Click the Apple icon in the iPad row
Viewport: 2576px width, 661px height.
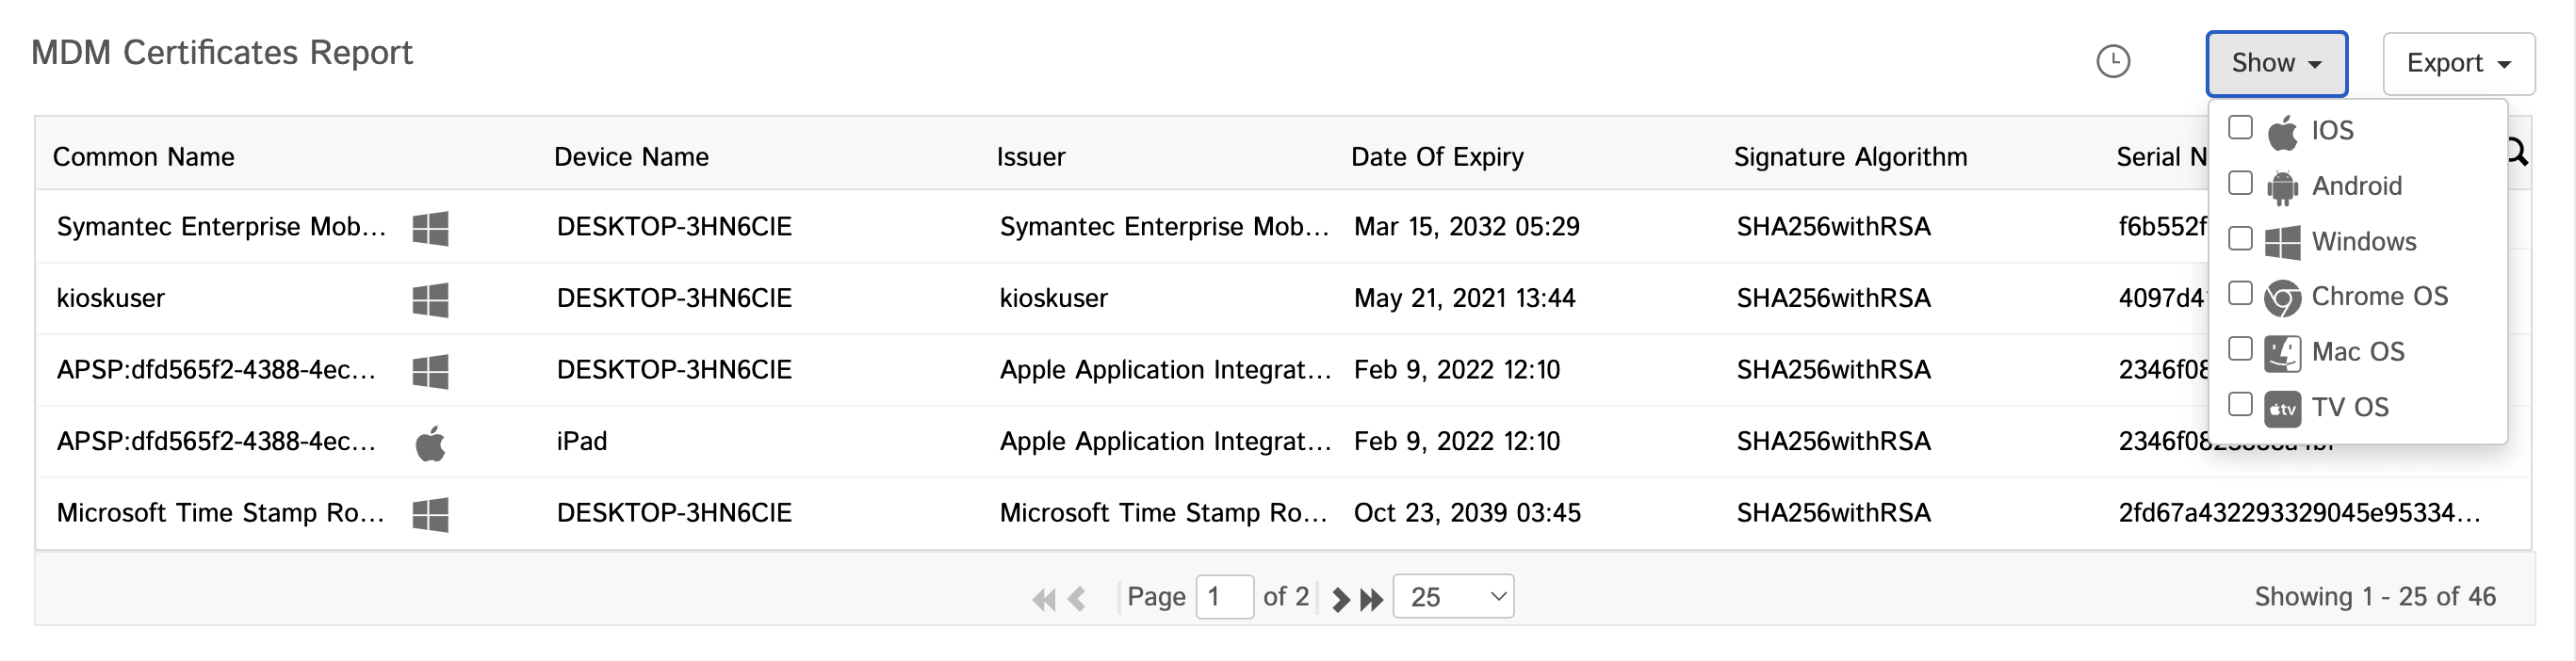click(x=430, y=443)
